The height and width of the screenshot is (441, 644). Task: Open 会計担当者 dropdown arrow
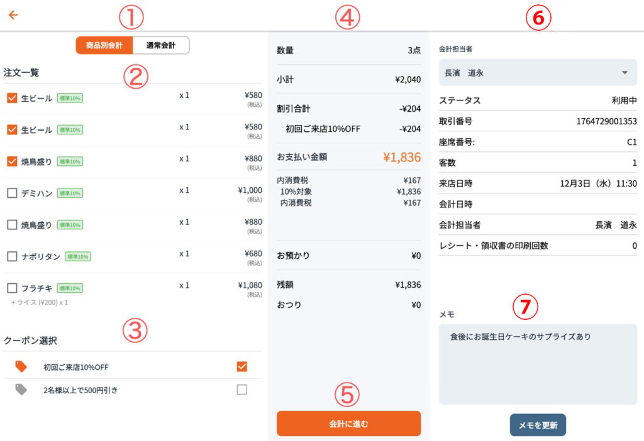click(x=625, y=73)
